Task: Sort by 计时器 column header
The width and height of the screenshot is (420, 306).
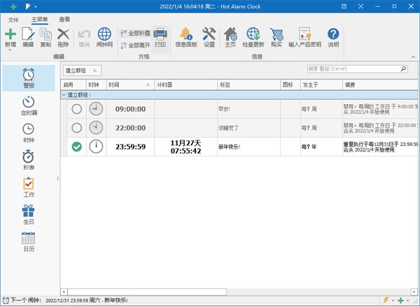Action: (186, 85)
